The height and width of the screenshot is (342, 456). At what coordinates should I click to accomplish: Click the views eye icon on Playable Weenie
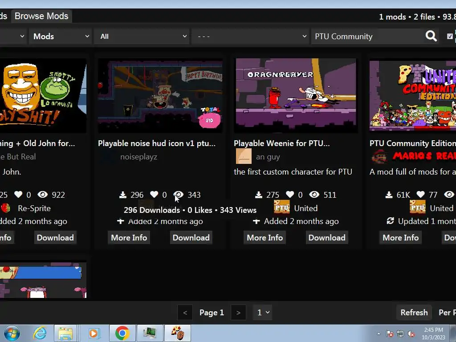coord(314,194)
